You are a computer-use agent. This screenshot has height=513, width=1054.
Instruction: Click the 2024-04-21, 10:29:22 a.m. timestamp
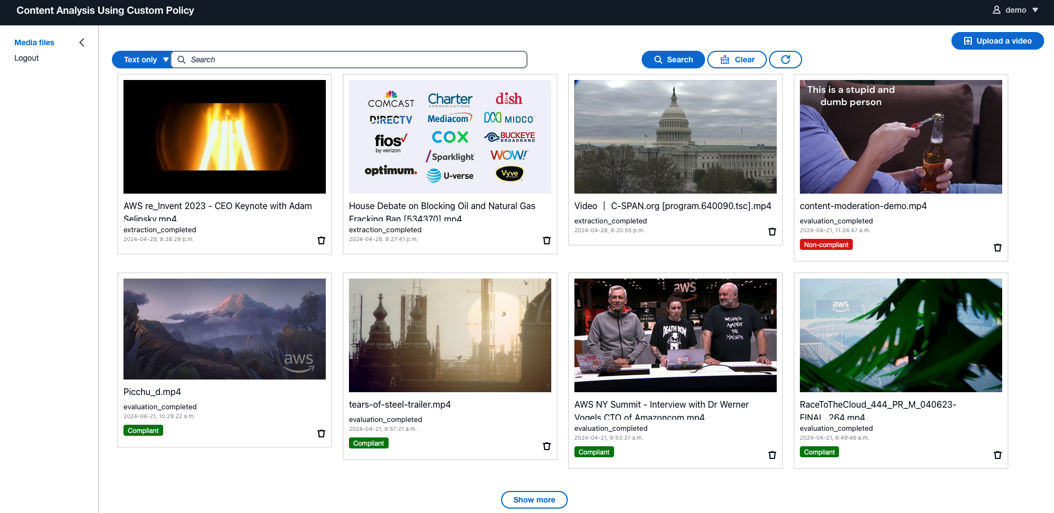159,416
